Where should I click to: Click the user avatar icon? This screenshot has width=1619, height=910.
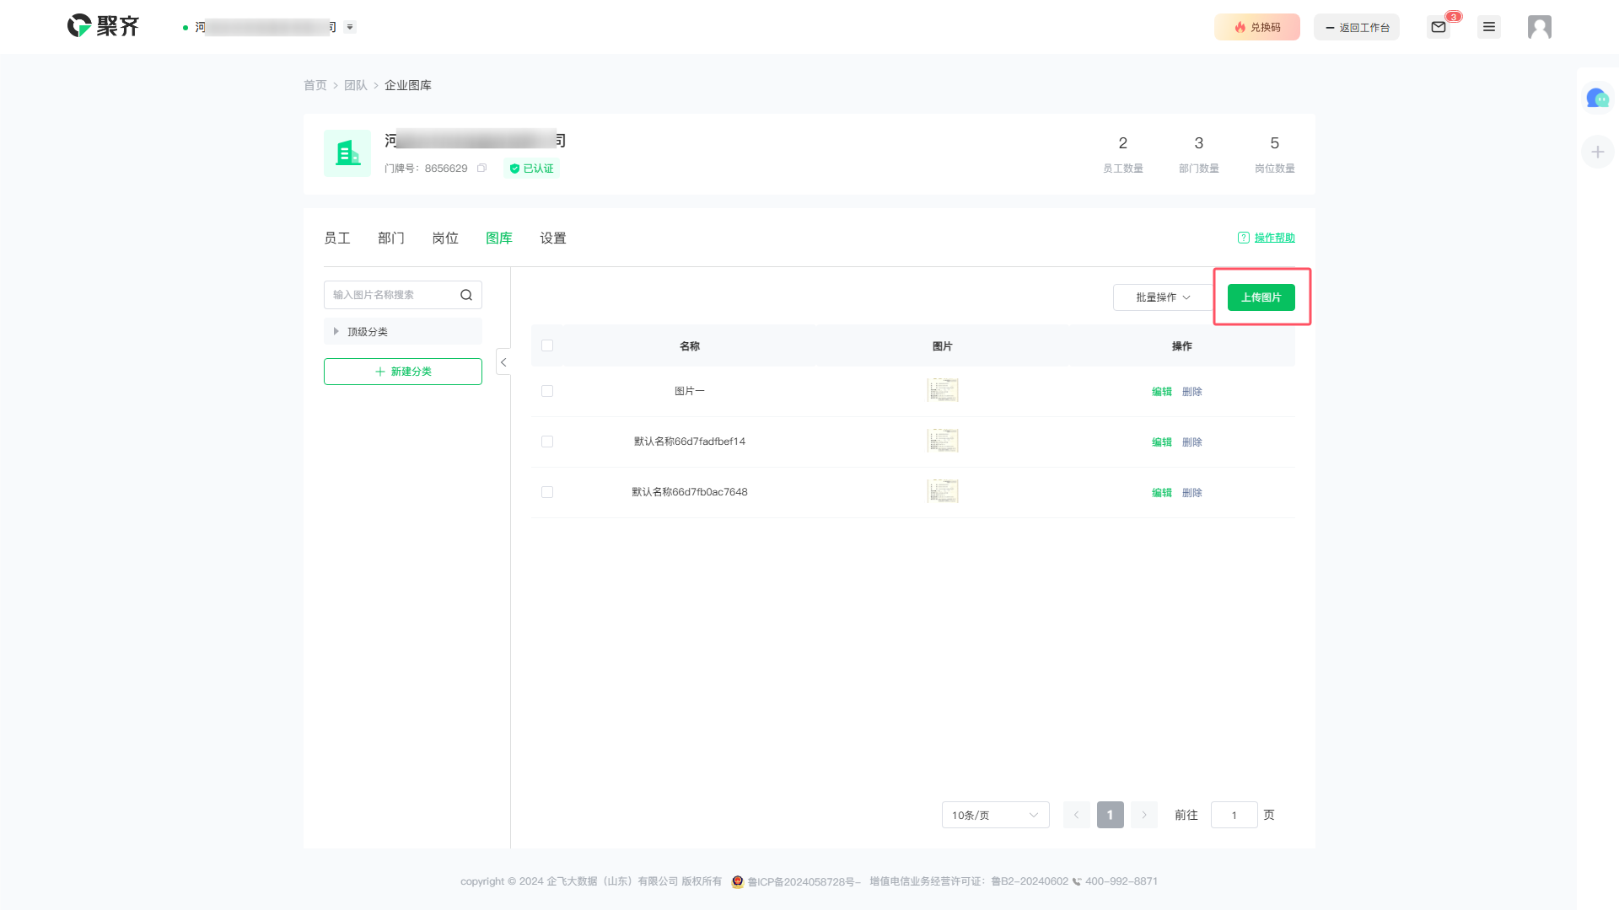1540,27
